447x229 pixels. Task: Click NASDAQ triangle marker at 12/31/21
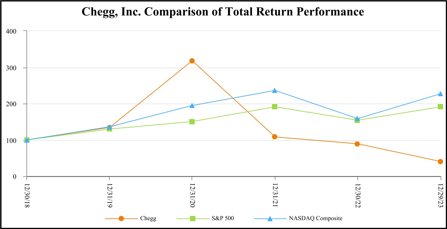tap(275, 90)
